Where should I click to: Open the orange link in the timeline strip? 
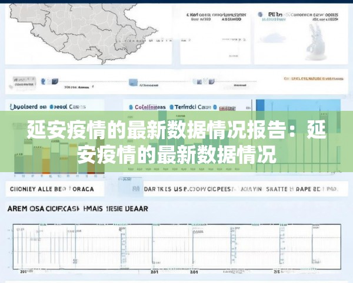click(x=314, y=79)
